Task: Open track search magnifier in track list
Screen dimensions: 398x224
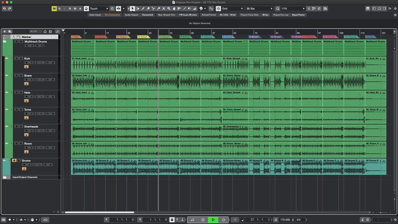Action: (x=57, y=32)
